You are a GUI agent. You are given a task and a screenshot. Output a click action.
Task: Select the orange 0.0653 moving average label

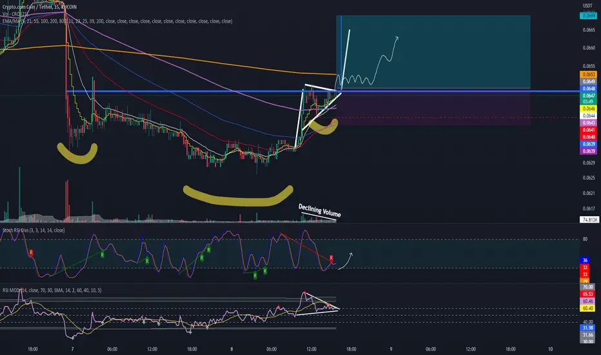[588, 74]
